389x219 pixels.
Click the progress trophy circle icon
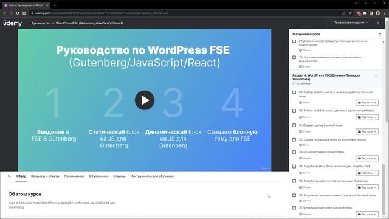click(x=328, y=23)
